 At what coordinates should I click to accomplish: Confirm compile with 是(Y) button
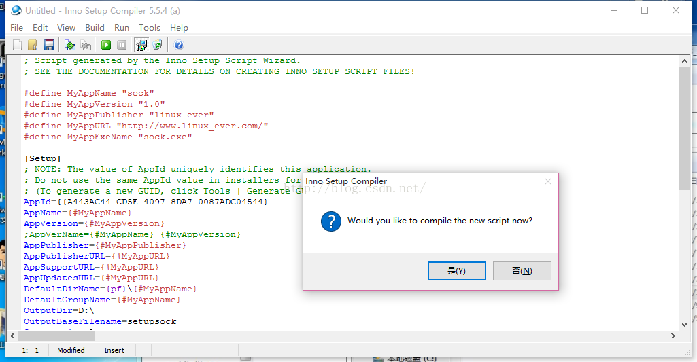[x=456, y=271]
